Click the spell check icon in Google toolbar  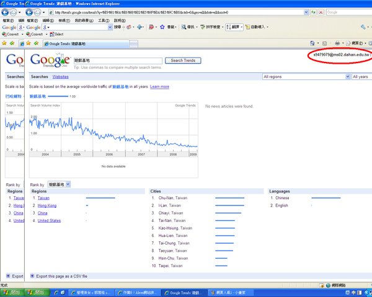coord(203,27)
